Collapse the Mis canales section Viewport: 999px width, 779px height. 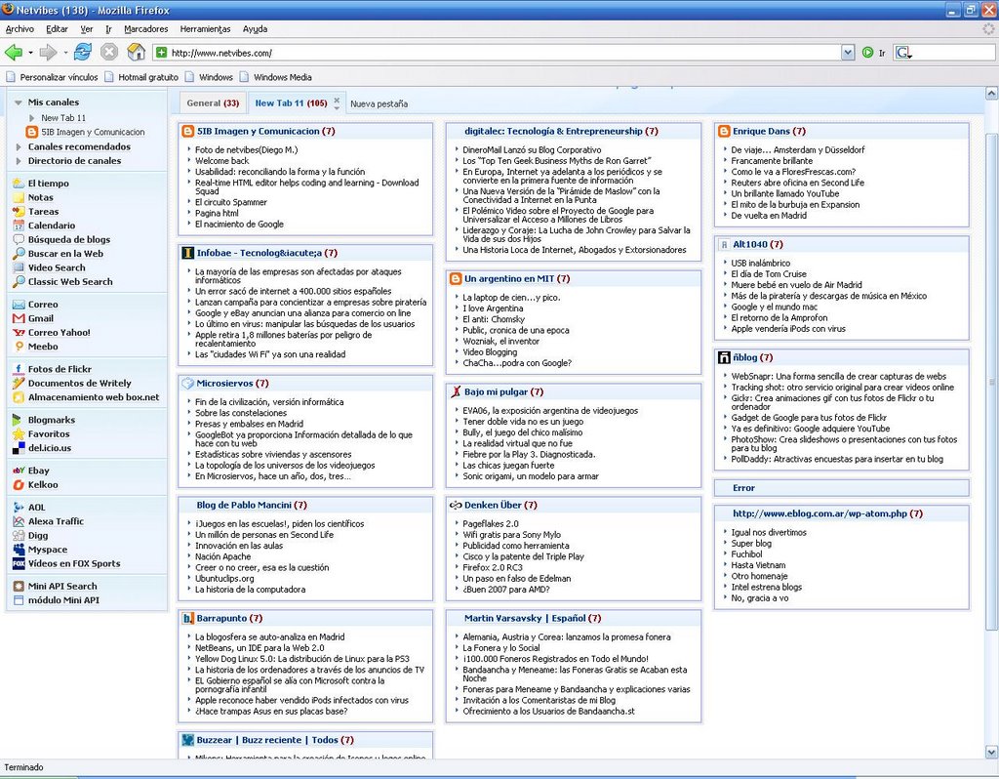(x=19, y=102)
